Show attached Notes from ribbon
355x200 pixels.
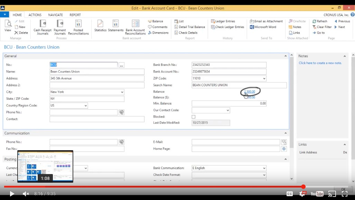[x=295, y=27]
